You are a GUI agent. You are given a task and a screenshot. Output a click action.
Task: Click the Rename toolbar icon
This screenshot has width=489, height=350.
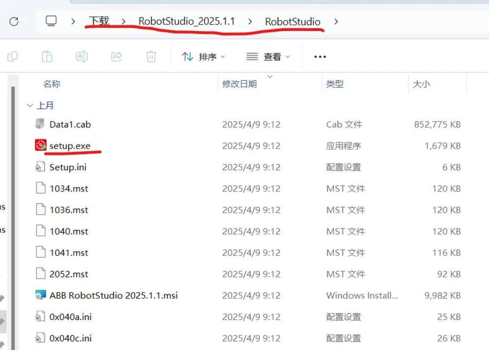click(82, 57)
